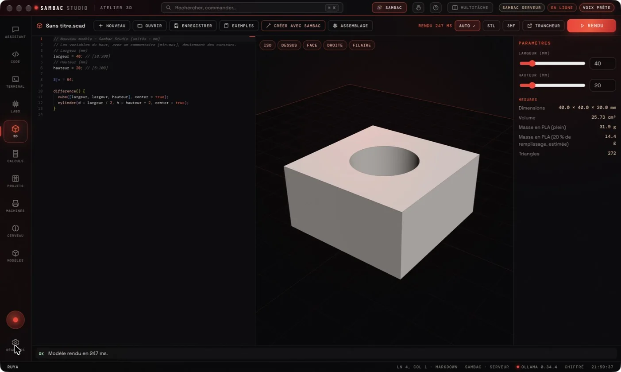Click the Hauteur slider handle
The width and height of the screenshot is (621, 372).
[x=532, y=85]
